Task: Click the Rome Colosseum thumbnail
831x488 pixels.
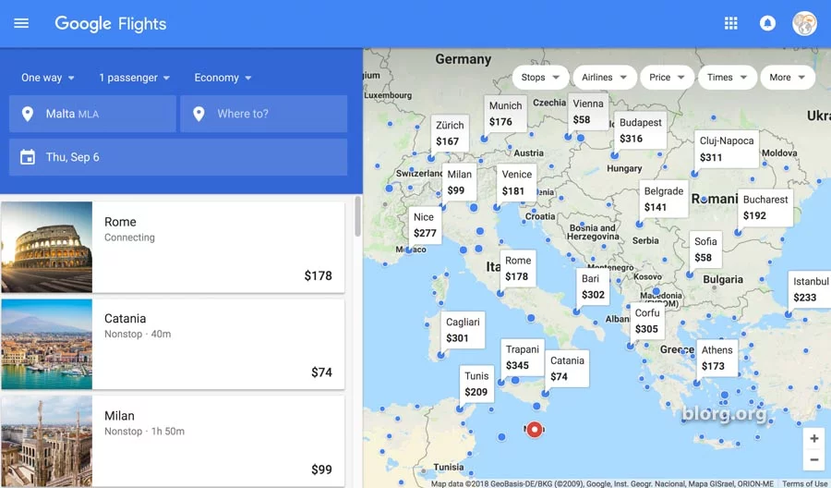Action: (47, 247)
